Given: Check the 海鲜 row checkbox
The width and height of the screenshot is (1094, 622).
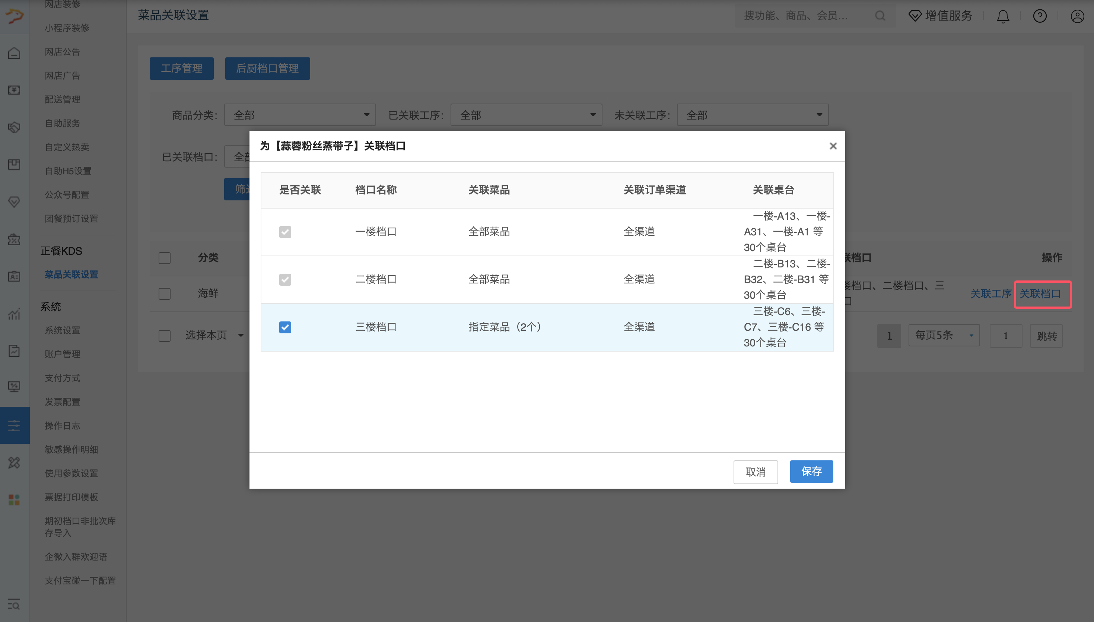Looking at the screenshot, I should pos(165,293).
